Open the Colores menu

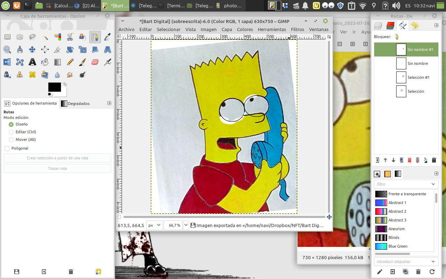245,30
